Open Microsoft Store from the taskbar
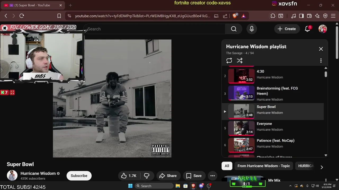 coord(185,186)
